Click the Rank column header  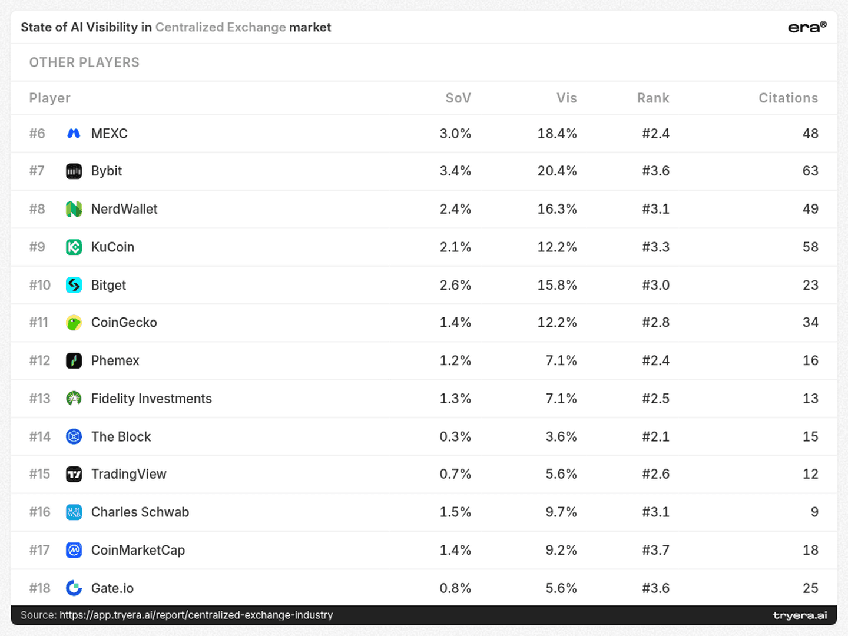point(653,98)
